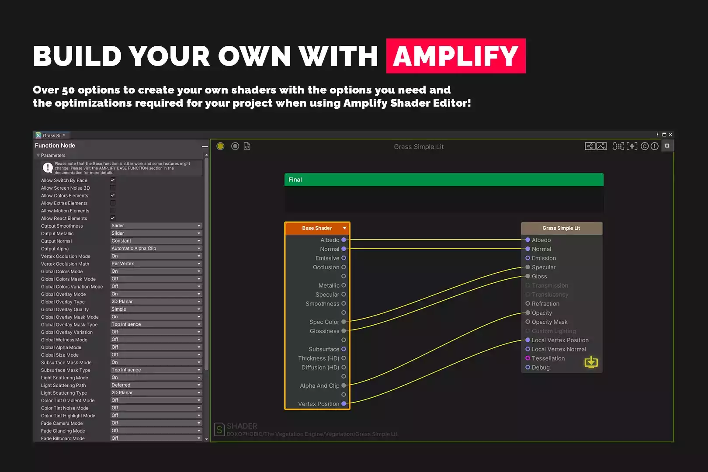Click Grass Simple Lit's Refraction input port
This screenshot has height=472, width=708.
point(528,304)
